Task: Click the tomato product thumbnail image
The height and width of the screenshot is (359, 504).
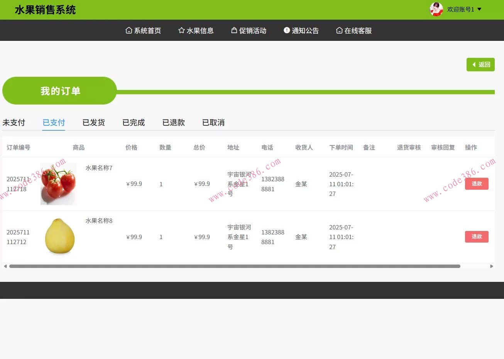Action: pyautogui.click(x=58, y=184)
